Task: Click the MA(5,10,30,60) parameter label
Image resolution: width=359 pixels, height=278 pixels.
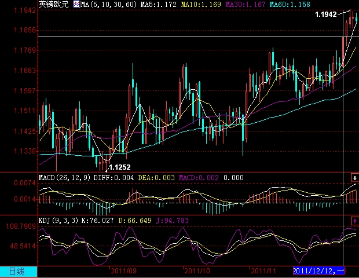Action: [x=109, y=5]
